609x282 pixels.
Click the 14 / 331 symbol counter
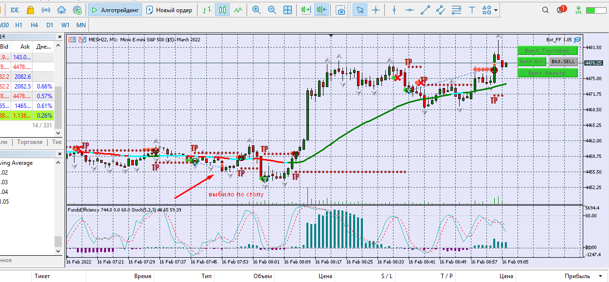pyautogui.click(x=42, y=125)
